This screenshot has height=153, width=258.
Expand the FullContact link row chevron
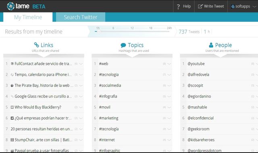click(x=81, y=64)
